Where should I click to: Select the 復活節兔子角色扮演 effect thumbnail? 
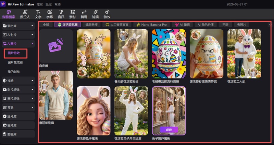pos(131,111)
